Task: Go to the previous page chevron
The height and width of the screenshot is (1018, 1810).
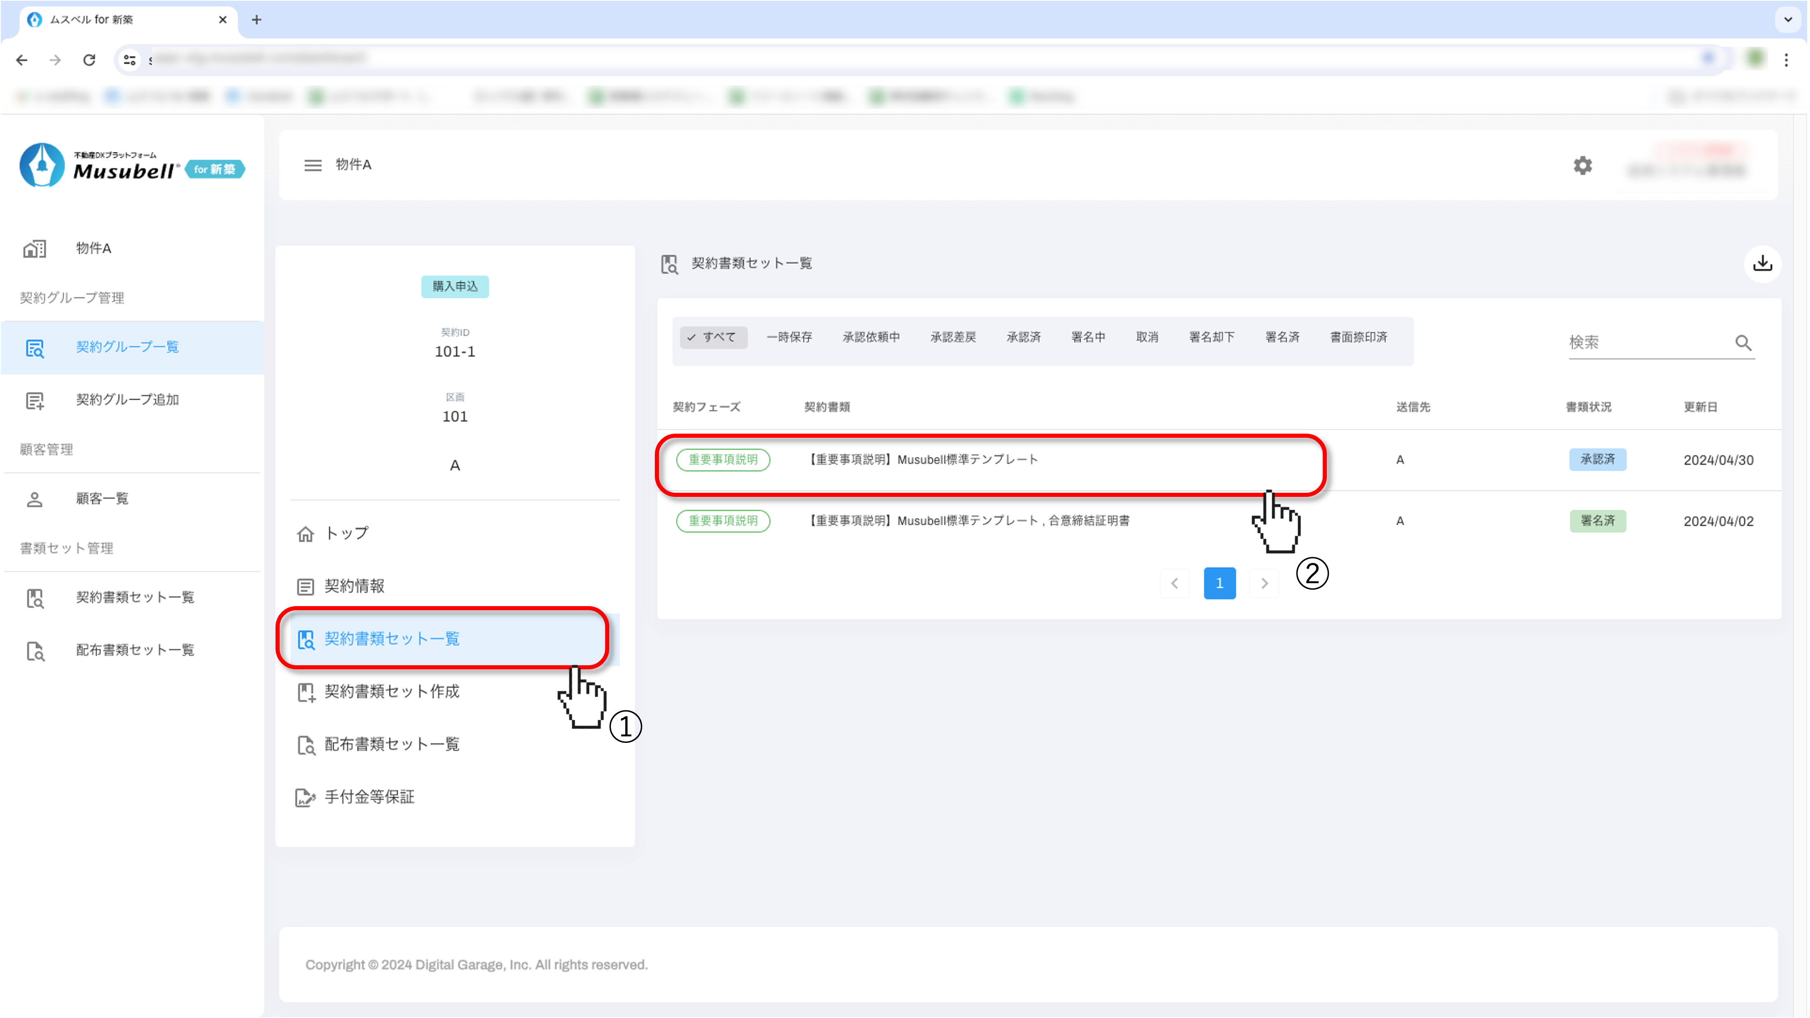Action: 1174,584
